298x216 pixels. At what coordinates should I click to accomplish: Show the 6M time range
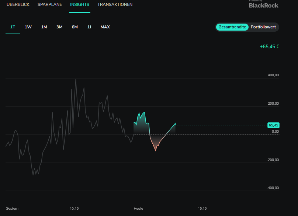pyautogui.click(x=74, y=27)
